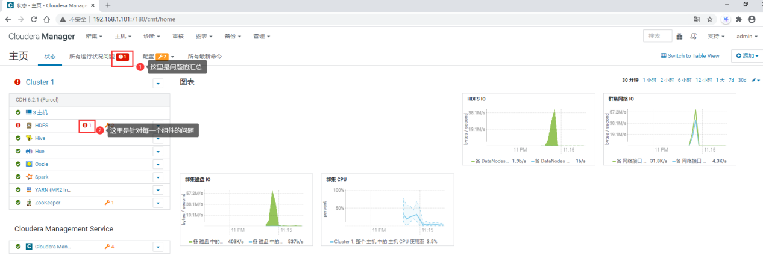Click the blue bird extension icon
The width and height of the screenshot is (763, 279).
pos(727,19)
